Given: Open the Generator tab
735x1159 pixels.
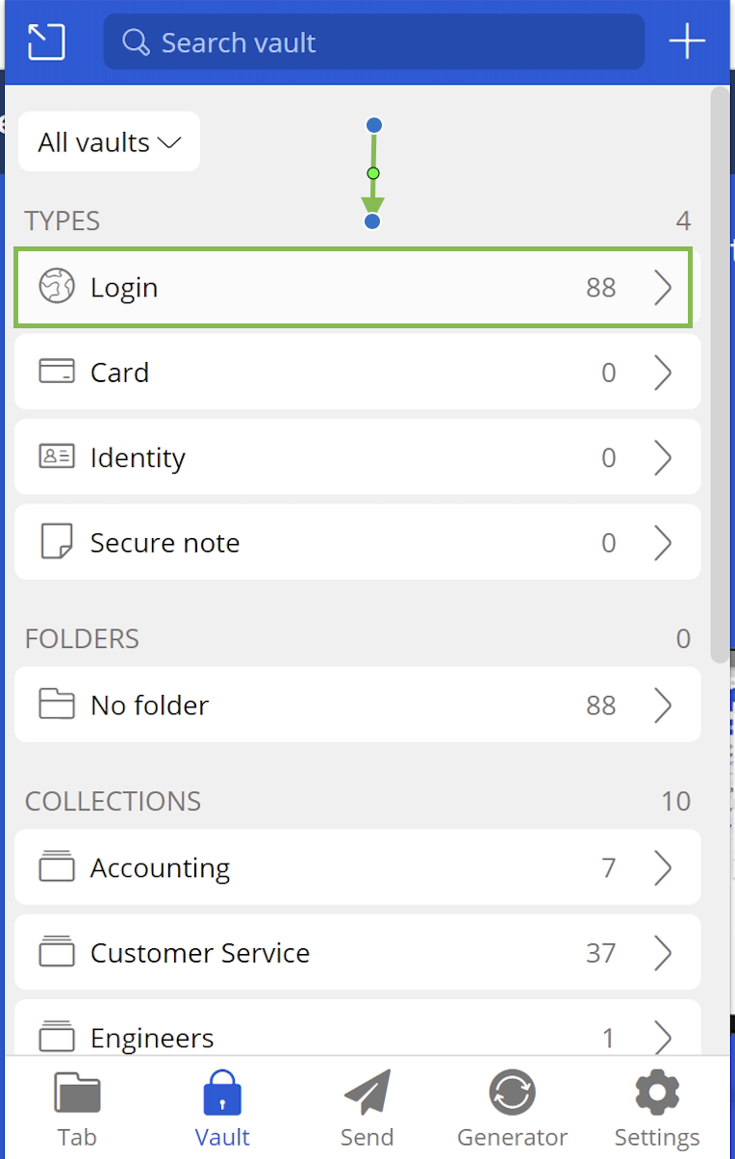Looking at the screenshot, I should click(x=512, y=1109).
